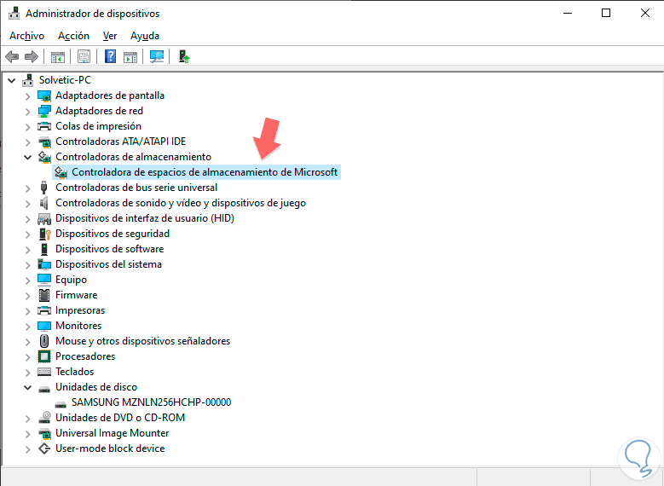Click the Controladoras de almacenamiento icon

click(x=44, y=157)
